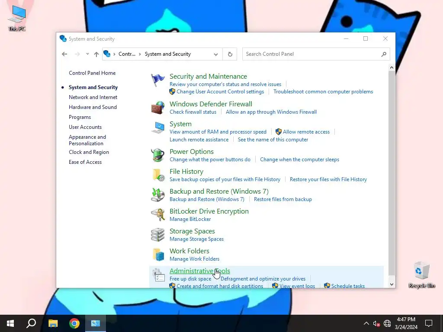
Task: Open the Power Options battery icon
Action: coord(157,155)
